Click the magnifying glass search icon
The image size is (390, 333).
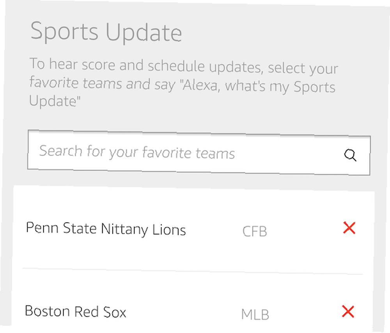coord(350,155)
